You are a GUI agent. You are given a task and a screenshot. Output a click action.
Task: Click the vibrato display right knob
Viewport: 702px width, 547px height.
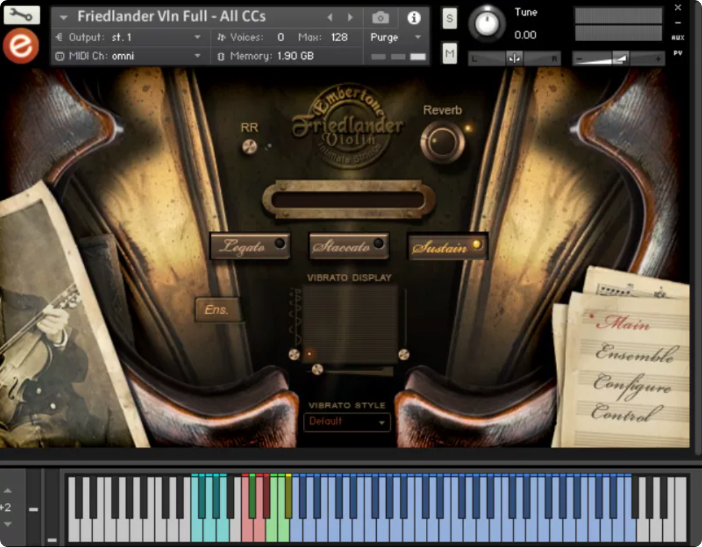pos(404,354)
